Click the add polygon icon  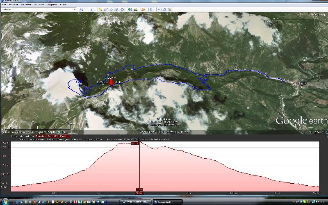pyautogui.click(x=106, y=9)
